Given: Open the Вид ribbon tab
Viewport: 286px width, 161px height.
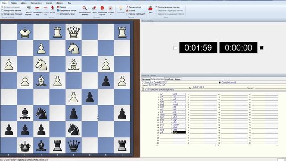Looking at the screenshot, I should [x=70, y=3].
